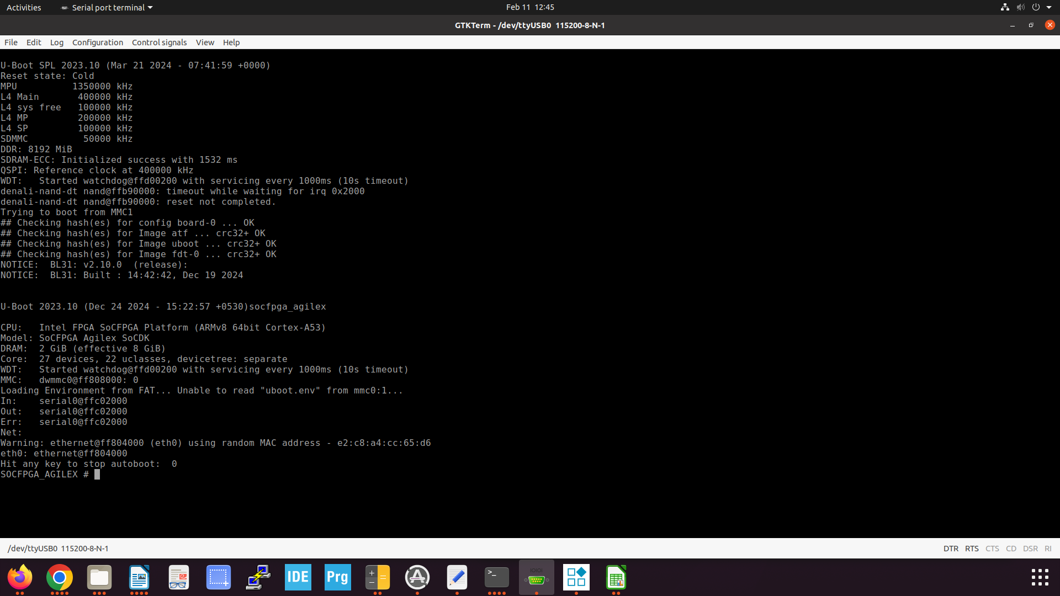1060x596 pixels.
Task: Open the Edit menu
Action: click(34, 42)
